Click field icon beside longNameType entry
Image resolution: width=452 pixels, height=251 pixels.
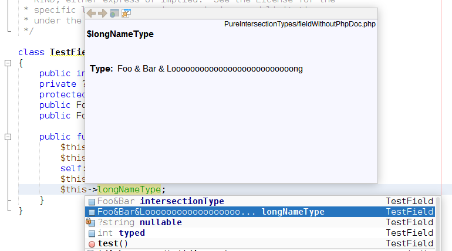tap(92, 212)
